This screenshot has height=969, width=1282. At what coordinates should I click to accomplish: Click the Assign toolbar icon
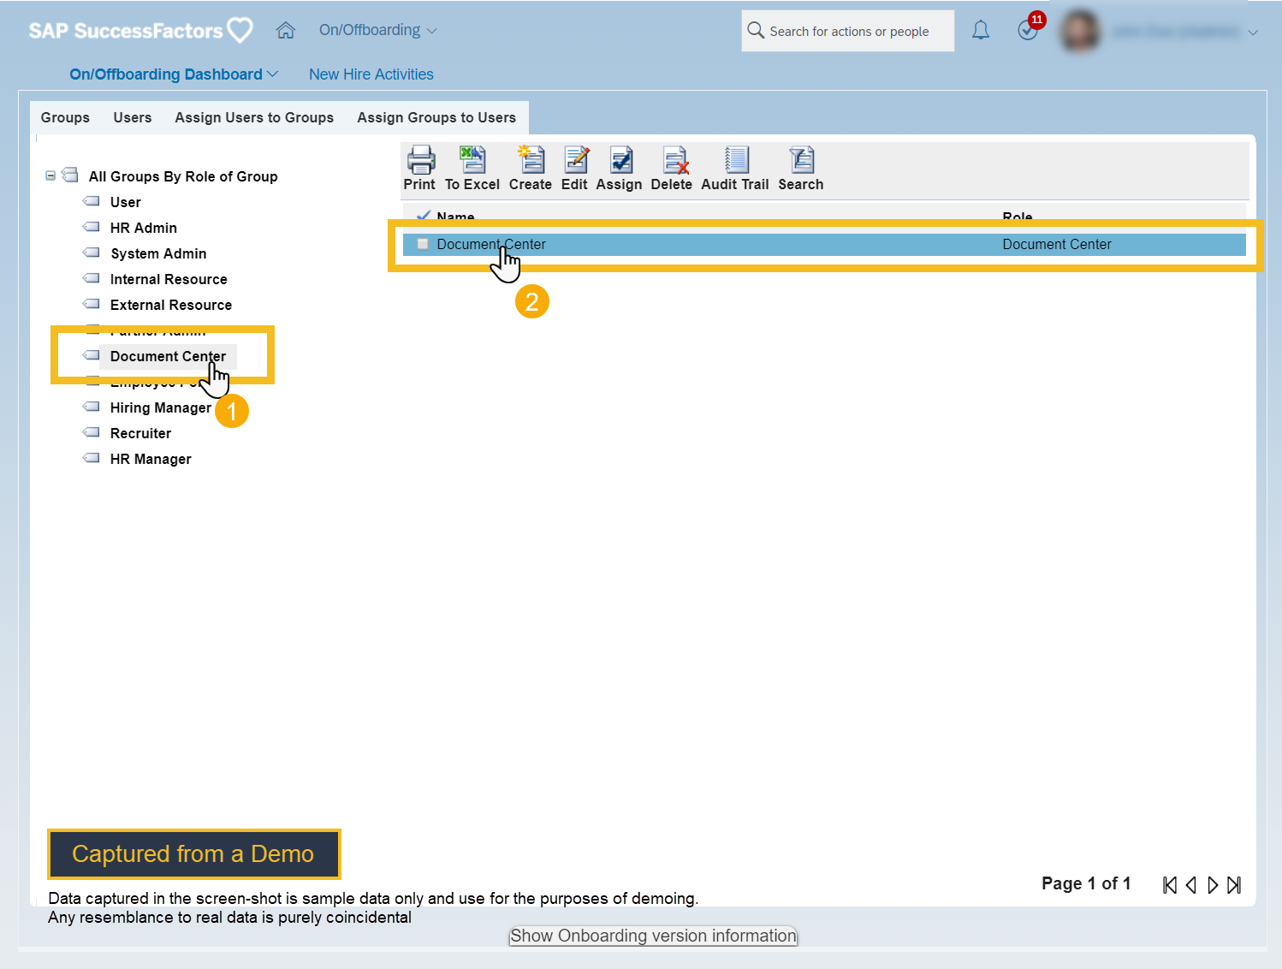click(621, 160)
